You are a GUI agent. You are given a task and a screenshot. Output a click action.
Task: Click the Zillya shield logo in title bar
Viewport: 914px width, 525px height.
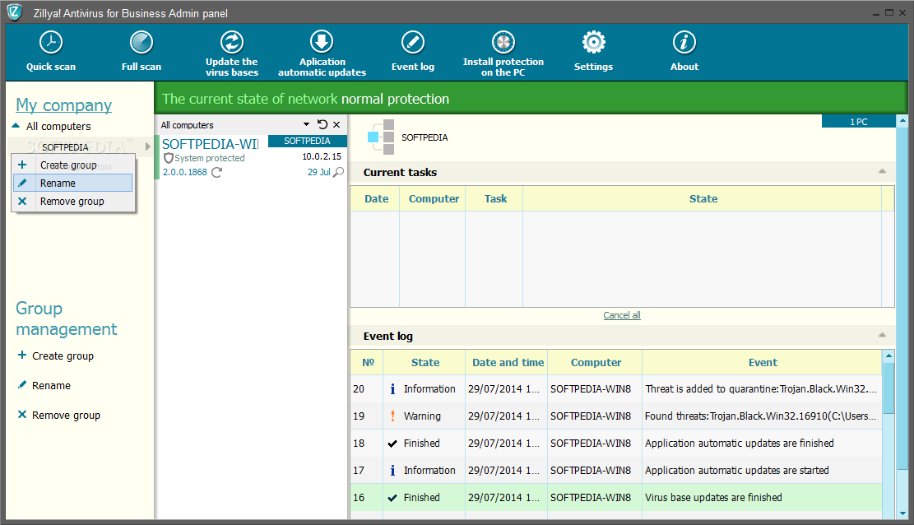(x=15, y=12)
